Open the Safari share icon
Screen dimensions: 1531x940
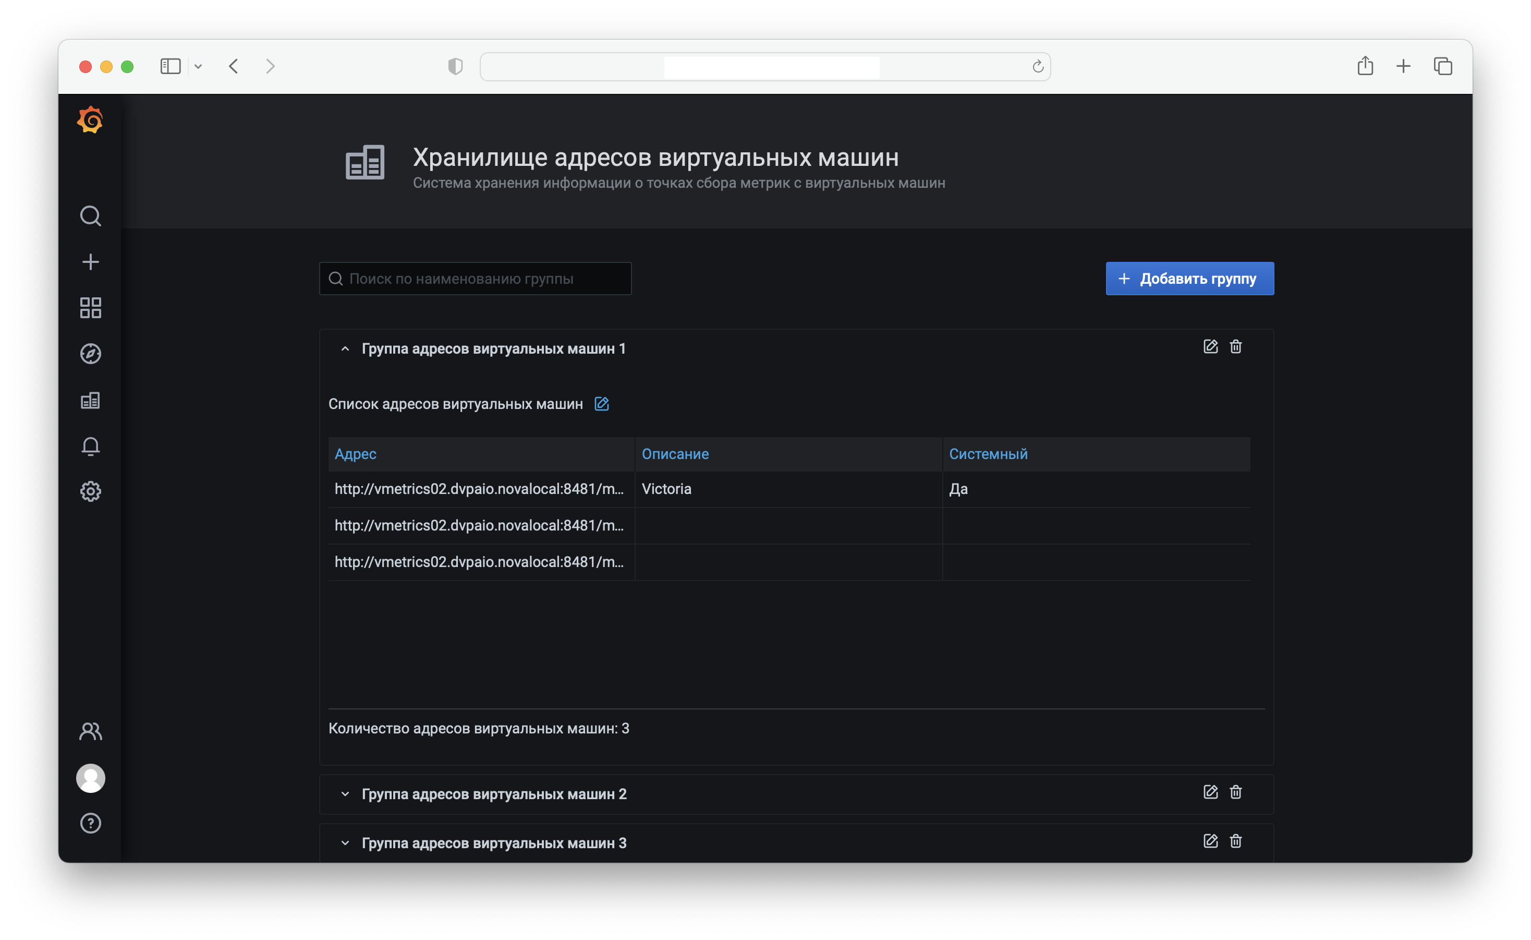pyautogui.click(x=1365, y=65)
